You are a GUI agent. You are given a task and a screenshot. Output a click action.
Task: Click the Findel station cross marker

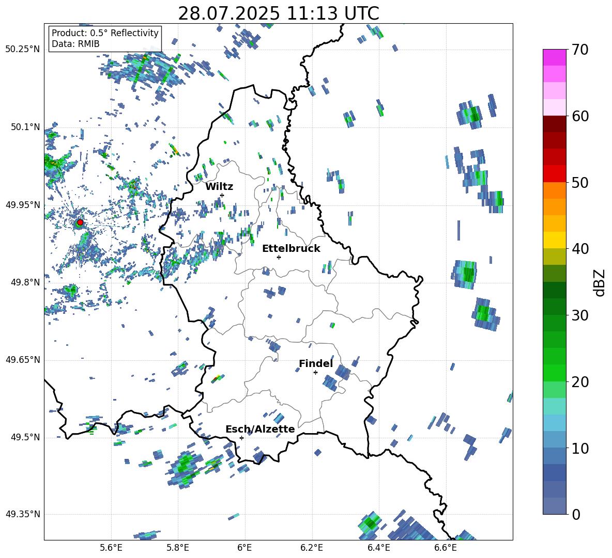[315, 373]
